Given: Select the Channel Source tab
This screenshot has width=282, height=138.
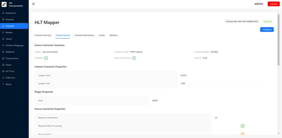Looking at the screenshot, I should pos(63,36).
